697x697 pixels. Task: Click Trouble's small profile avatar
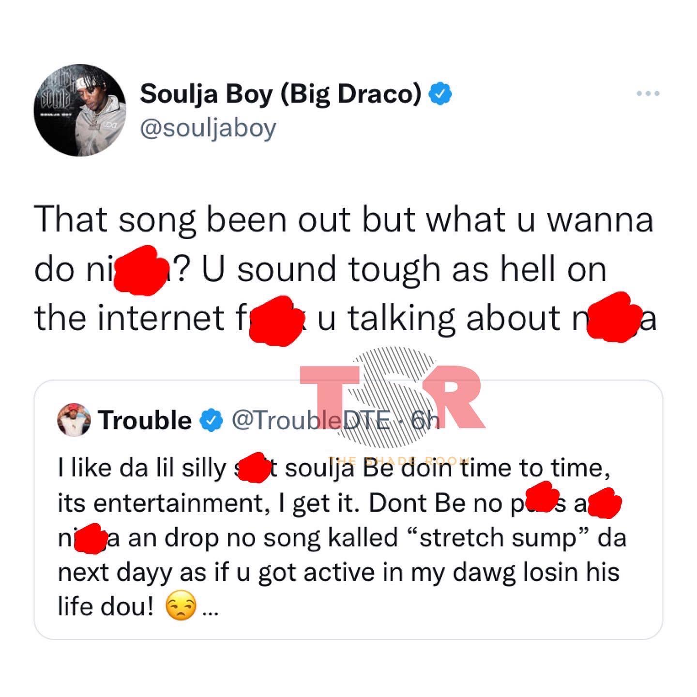(74, 420)
